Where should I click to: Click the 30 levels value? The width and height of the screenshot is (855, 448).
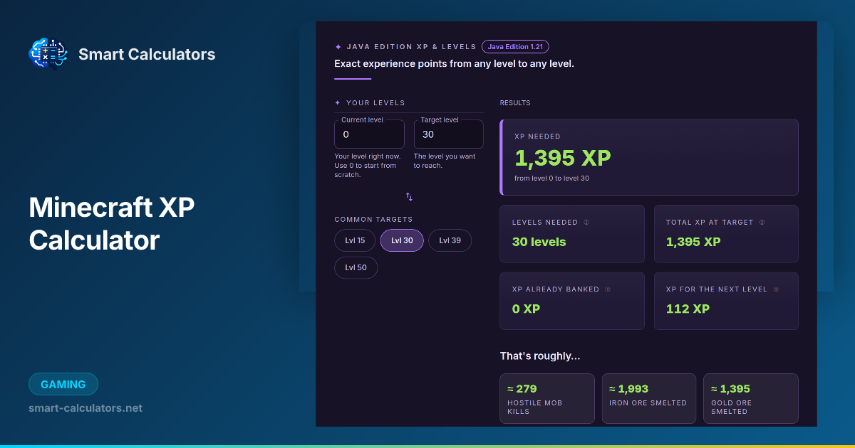coord(539,242)
